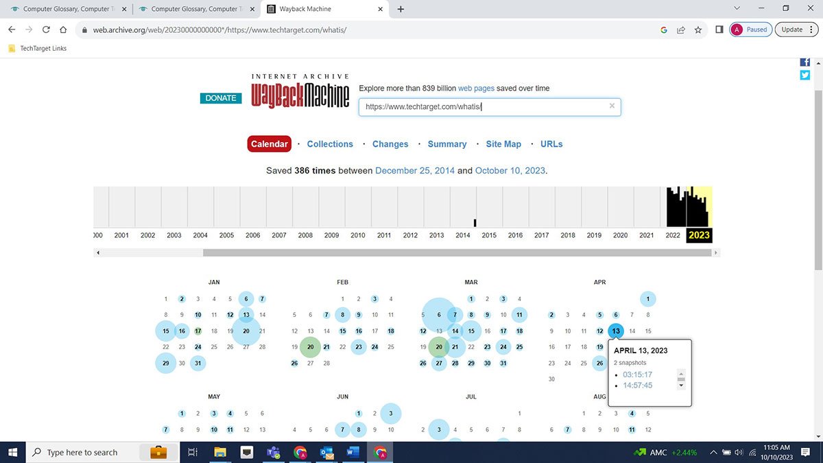823x463 pixels.
Task: Switch to the first Computer Glossary browser tab
Action: click(x=65, y=8)
